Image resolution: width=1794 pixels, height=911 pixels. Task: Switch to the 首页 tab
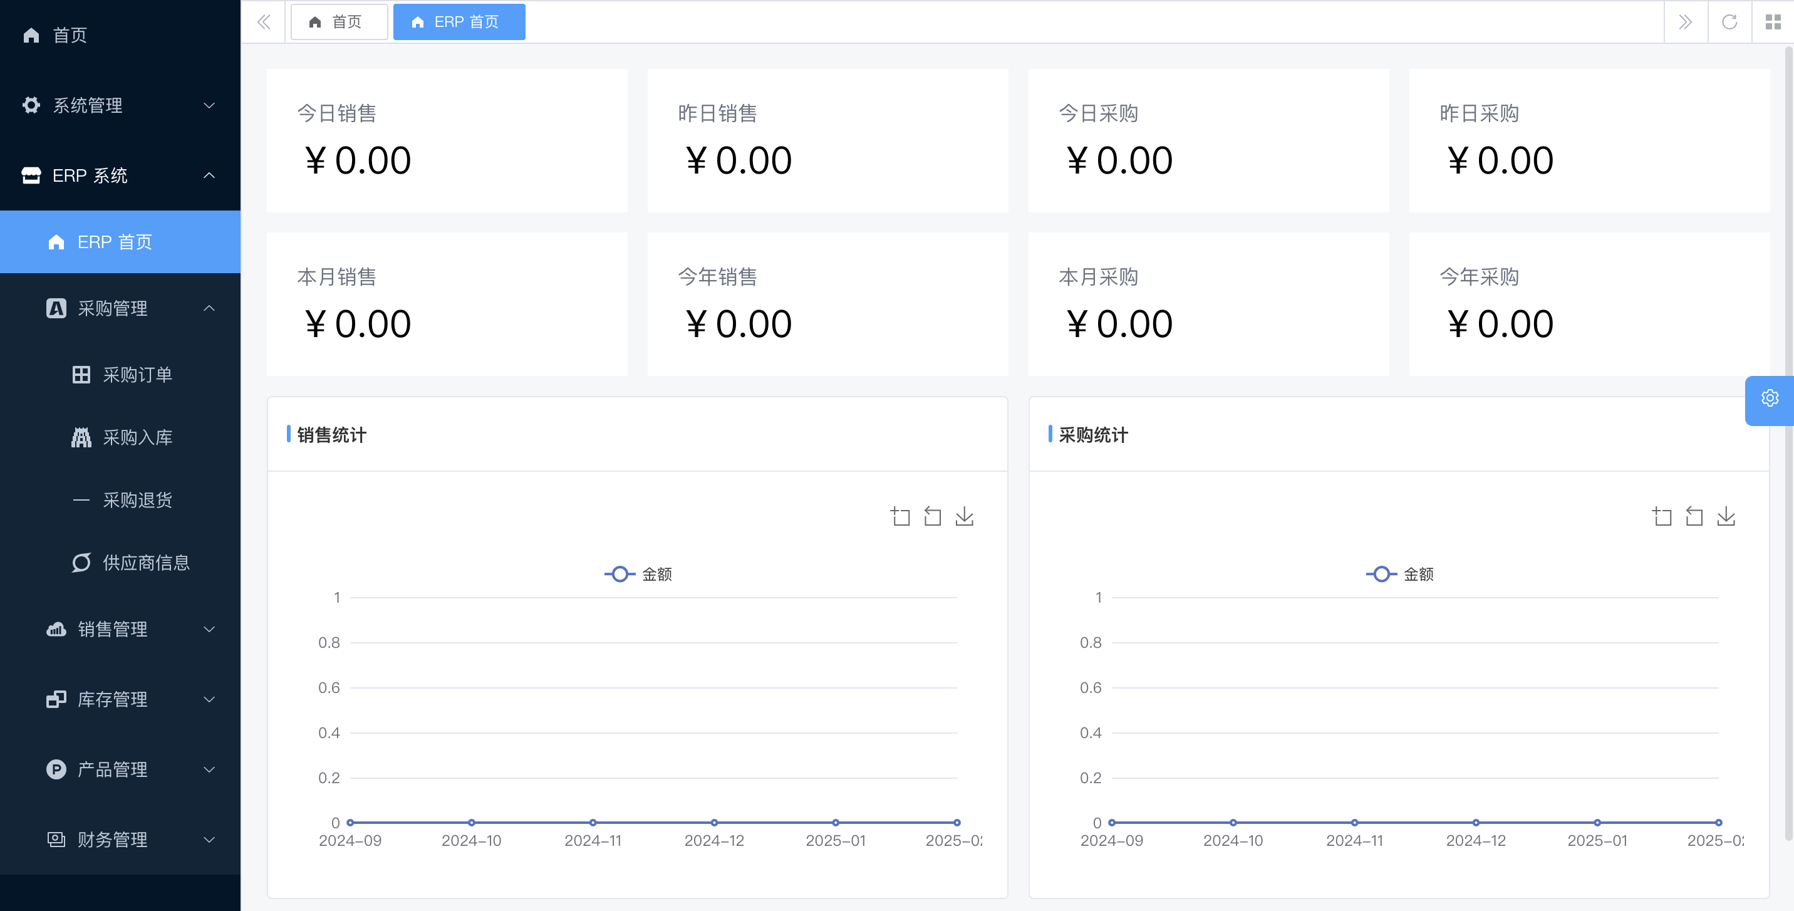(x=339, y=21)
